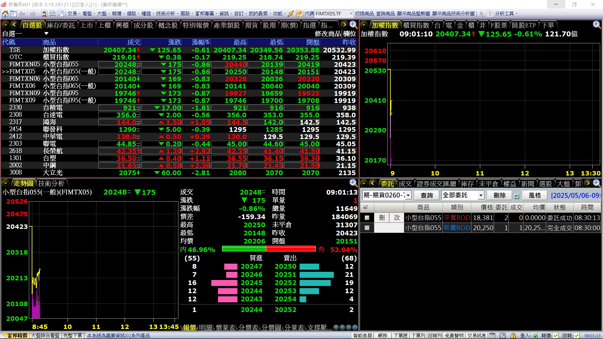Click 刪 on the 平買ROD order
The image size is (603, 339).
pyautogui.click(x=382, y=218)
